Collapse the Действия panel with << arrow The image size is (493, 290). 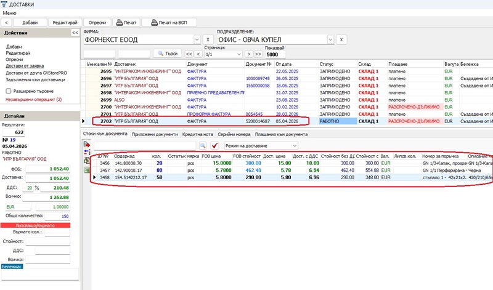pos(75,33)
